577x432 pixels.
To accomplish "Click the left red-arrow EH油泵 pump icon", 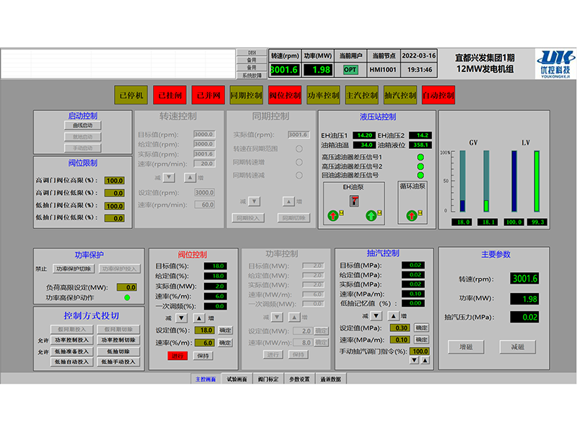I will (x=333, y=215).
